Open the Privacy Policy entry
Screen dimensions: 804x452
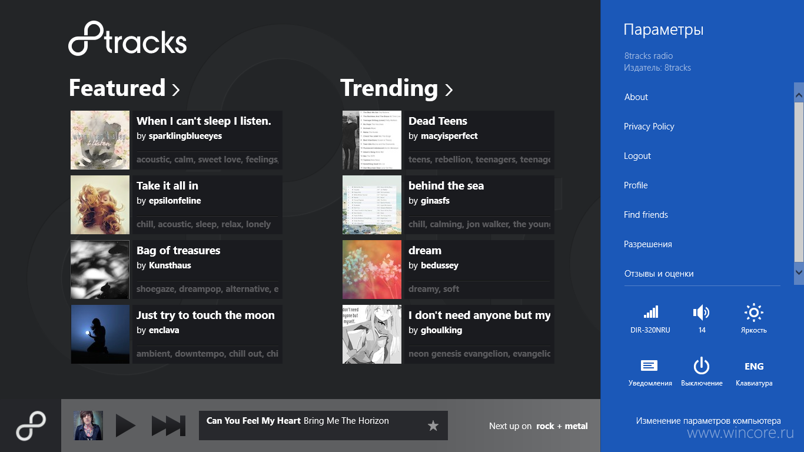tap(649, 127)
